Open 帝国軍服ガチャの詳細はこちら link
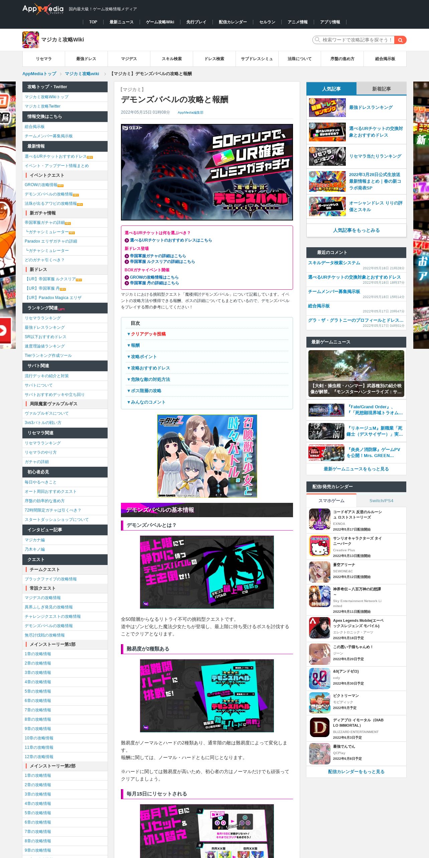Viewport: 429px width, 858px height. tap(158, 256)
